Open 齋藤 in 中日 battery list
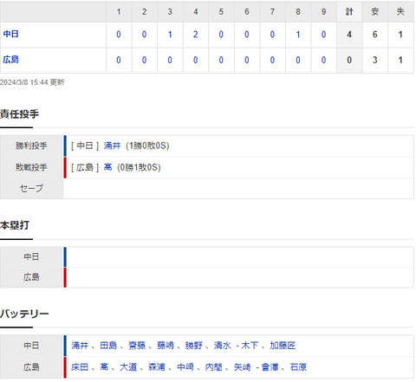 coord(137,346)
